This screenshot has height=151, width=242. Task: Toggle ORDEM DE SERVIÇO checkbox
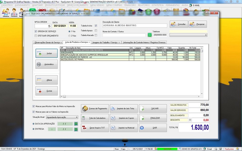(36, 31)
